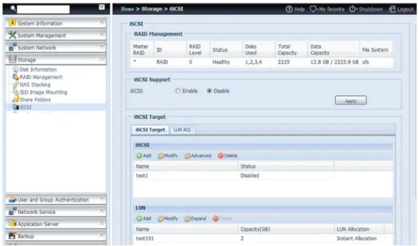The width and height of the screenshot is (418, 246).
Task: Click the Backup section icon
Action: tap(12, 236)
